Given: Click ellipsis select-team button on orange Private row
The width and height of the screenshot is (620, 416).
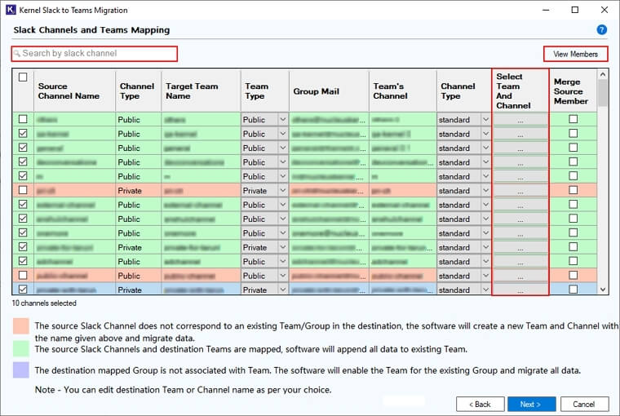Looking at the screenshot, I should (520, 191).
